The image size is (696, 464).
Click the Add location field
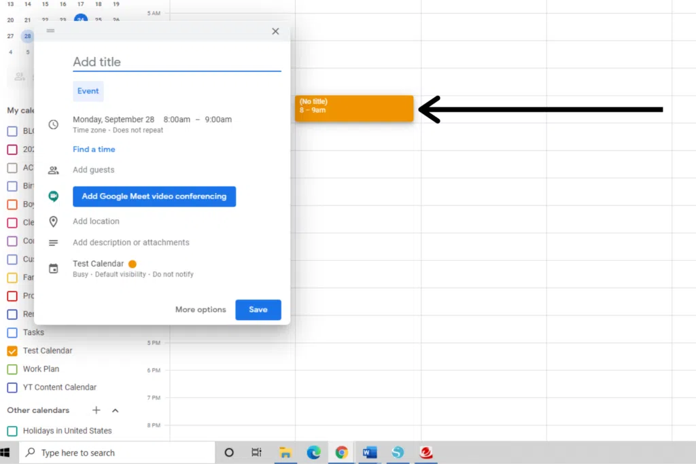click(96, 221)
